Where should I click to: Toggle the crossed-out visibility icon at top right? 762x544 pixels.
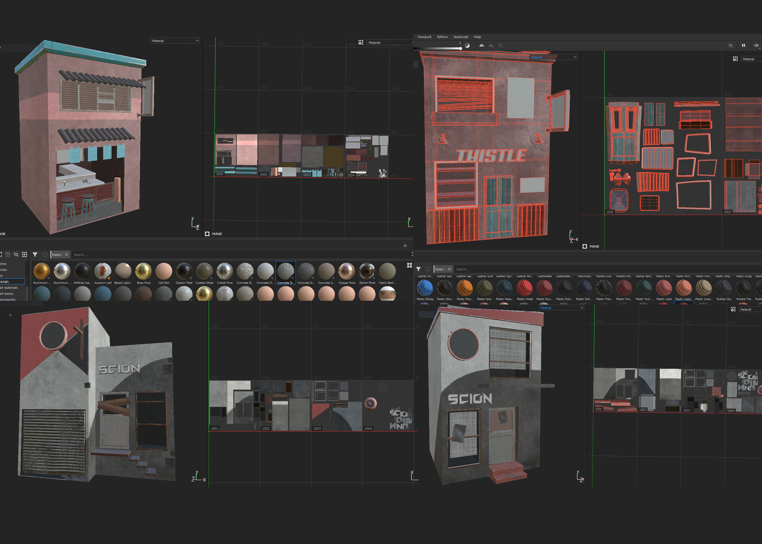pos(730,45)
